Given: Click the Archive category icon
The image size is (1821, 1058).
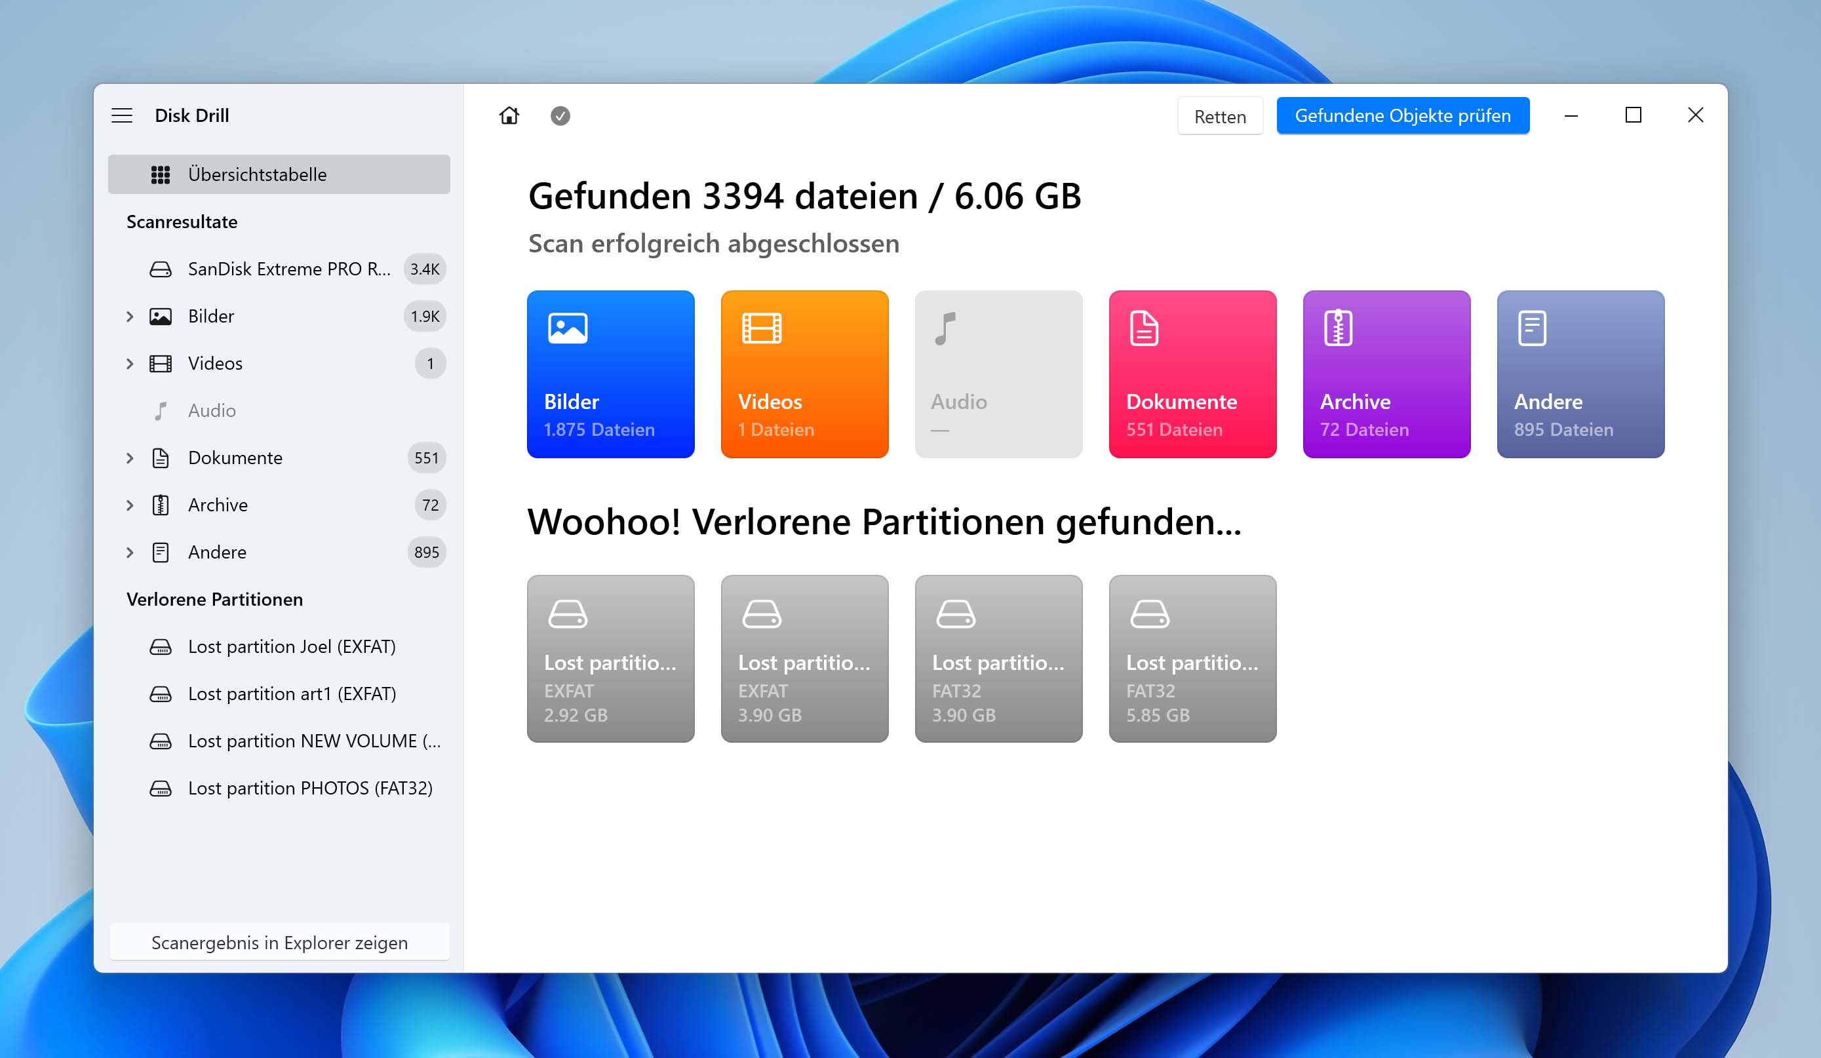Looking at the screenshot, I should 1337,328.
